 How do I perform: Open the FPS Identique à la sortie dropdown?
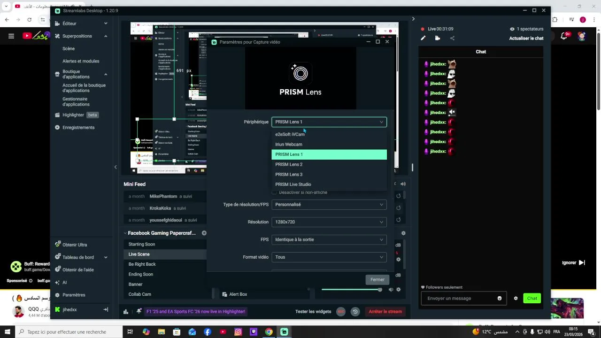click(329, 240)
